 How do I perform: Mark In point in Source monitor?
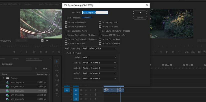tap(21, 52)
